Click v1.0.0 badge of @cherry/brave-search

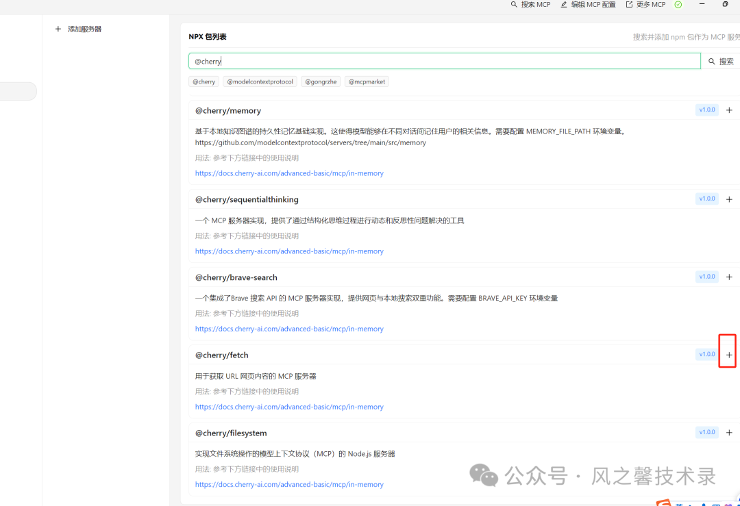[707, 277]
